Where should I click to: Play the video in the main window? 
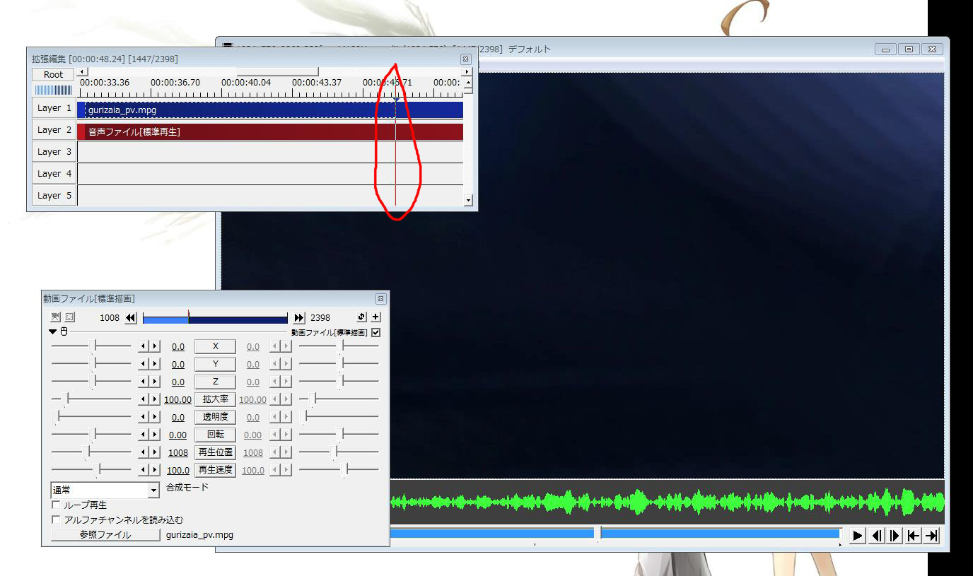tap(858, 536)
